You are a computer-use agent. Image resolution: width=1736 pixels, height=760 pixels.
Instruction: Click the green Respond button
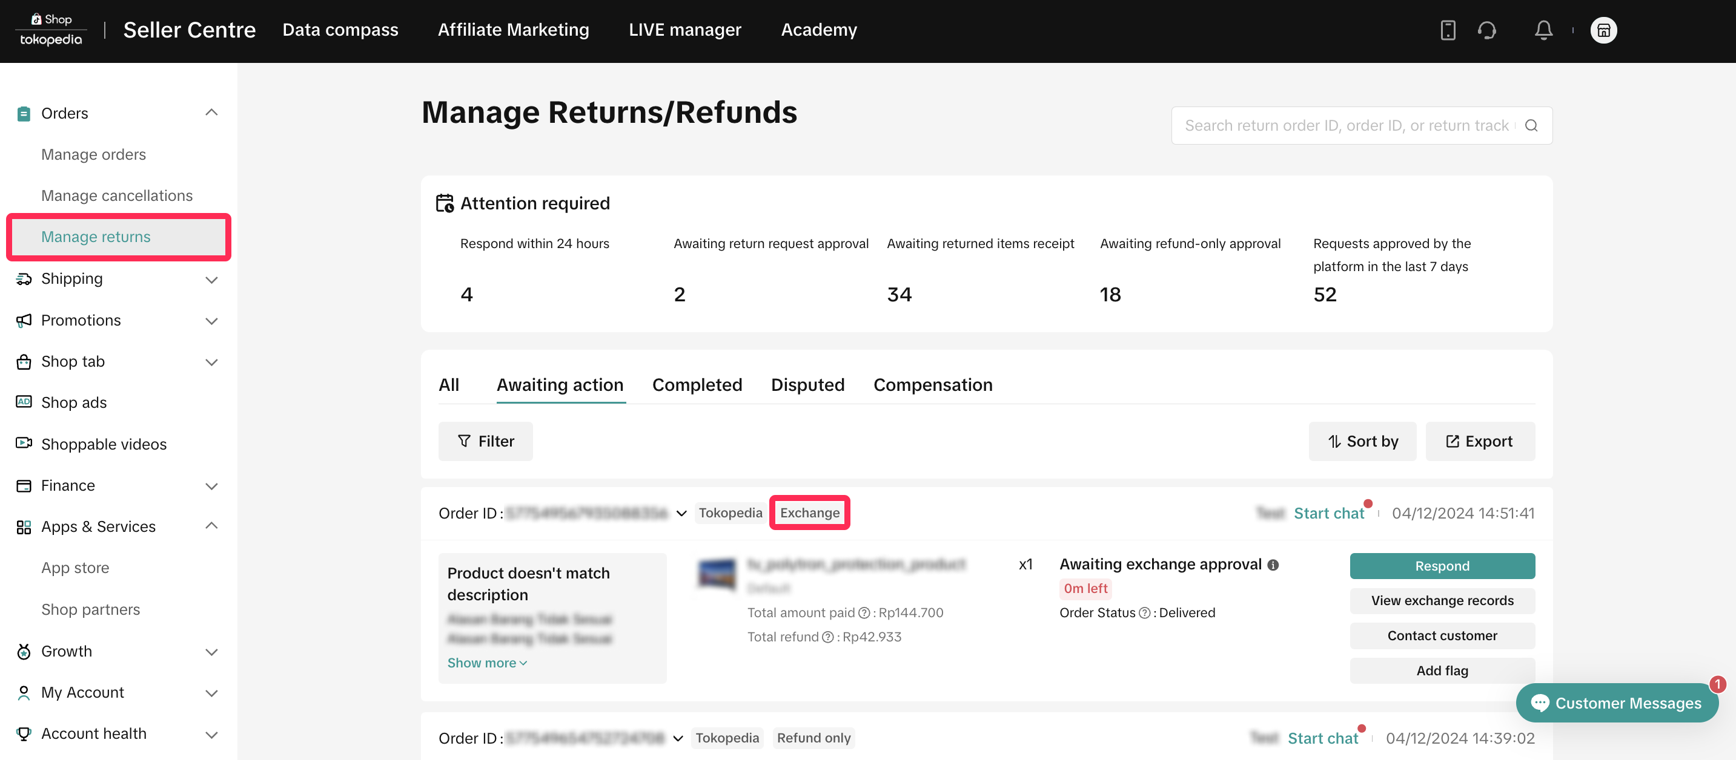click(1442, 565)
